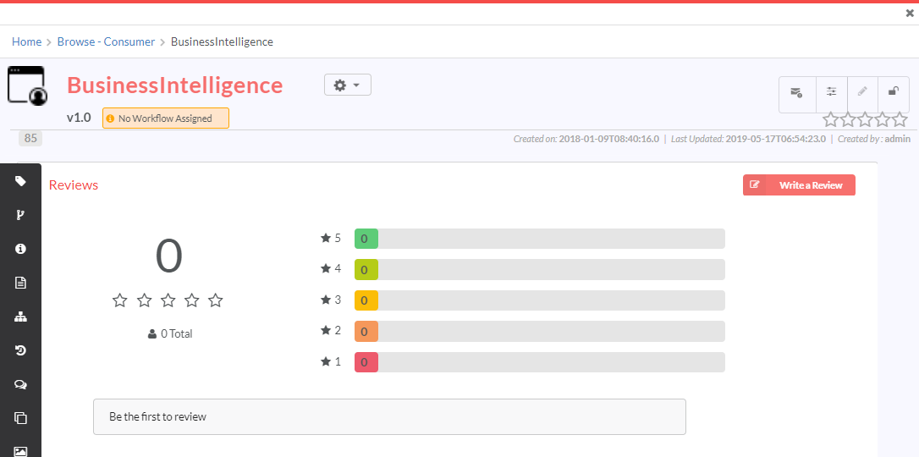The image size is (919, 457).
Task: Click the envelope subscription icon button
Action: (x=797, y=92)
